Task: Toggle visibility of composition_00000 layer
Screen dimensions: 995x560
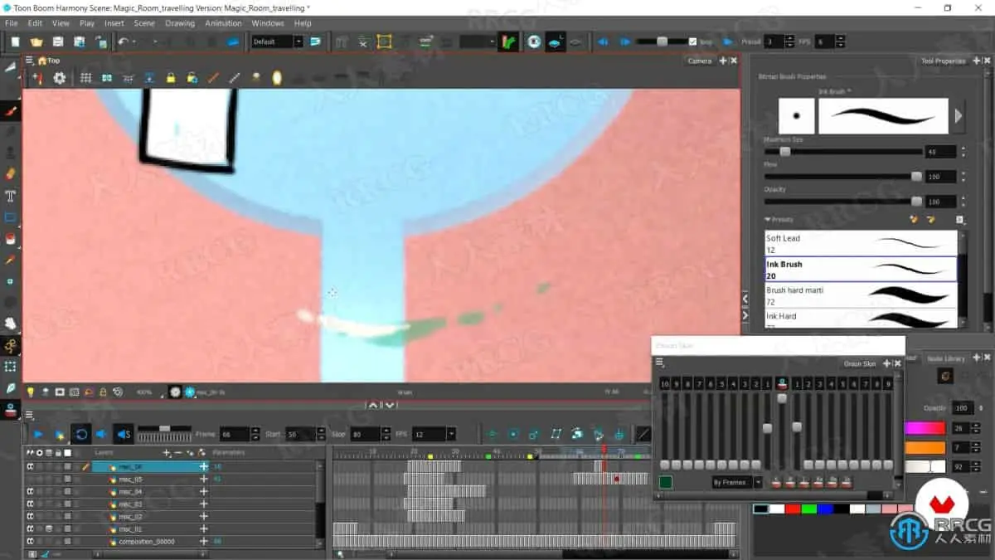Action: click(x=30, y=541)
